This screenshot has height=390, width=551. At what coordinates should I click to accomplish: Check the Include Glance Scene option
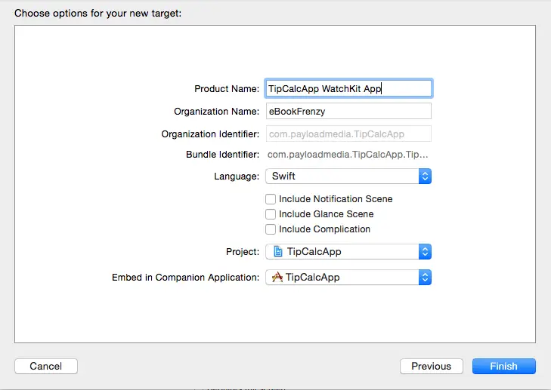(x=271, y=214)
